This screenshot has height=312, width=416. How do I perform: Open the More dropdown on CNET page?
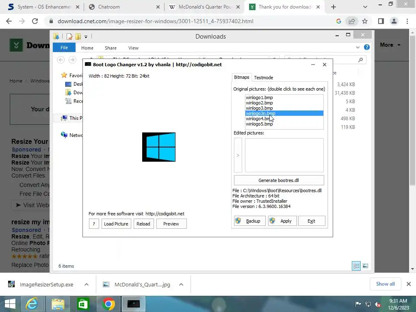[x=390, y=45]
